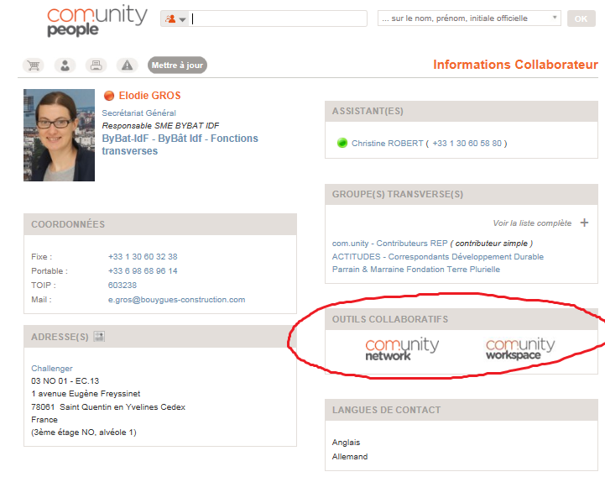Click the person profile toolbar icon
Viewport: 605px width, 498px height.
[x=65, y=66]
